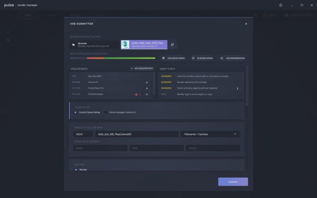The image size is (317, 198).
Task: Select Scene Manager Scenes radio option
Action: click(105, 112)
